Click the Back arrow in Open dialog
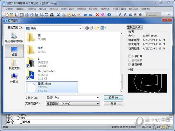The image size is (175, 131). pos(87,28)
